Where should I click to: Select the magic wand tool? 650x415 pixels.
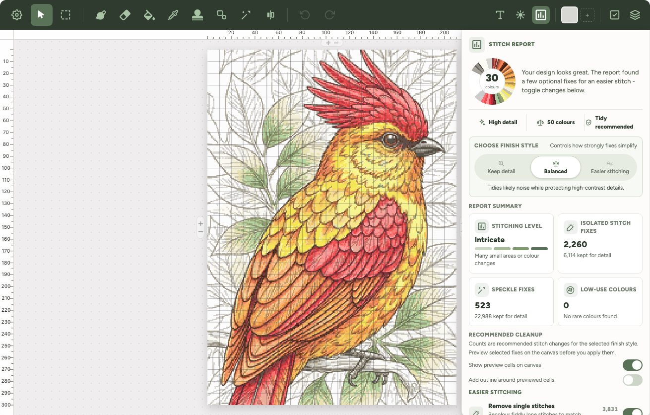point(246,15)
